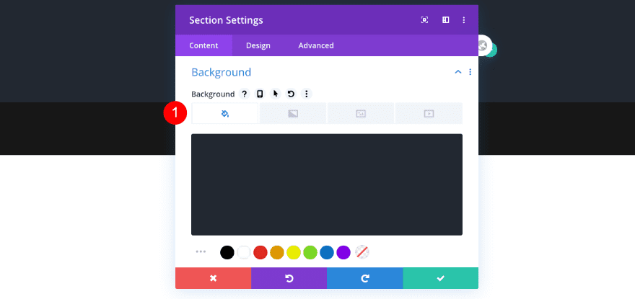The width and height of the screenshot is (635, 299).
Task: Open the Section Settings more options menu
Action: (x=464, y=20)
